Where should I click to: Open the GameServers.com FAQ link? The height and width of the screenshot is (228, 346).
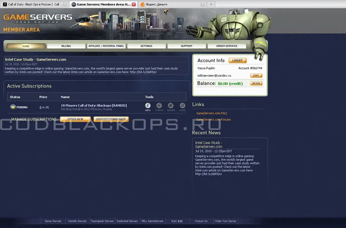211,113
